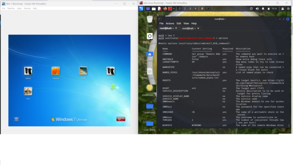293x165 pixels.
Task: Switch to Kali workspace 4
Action: (x=195, y=9)
